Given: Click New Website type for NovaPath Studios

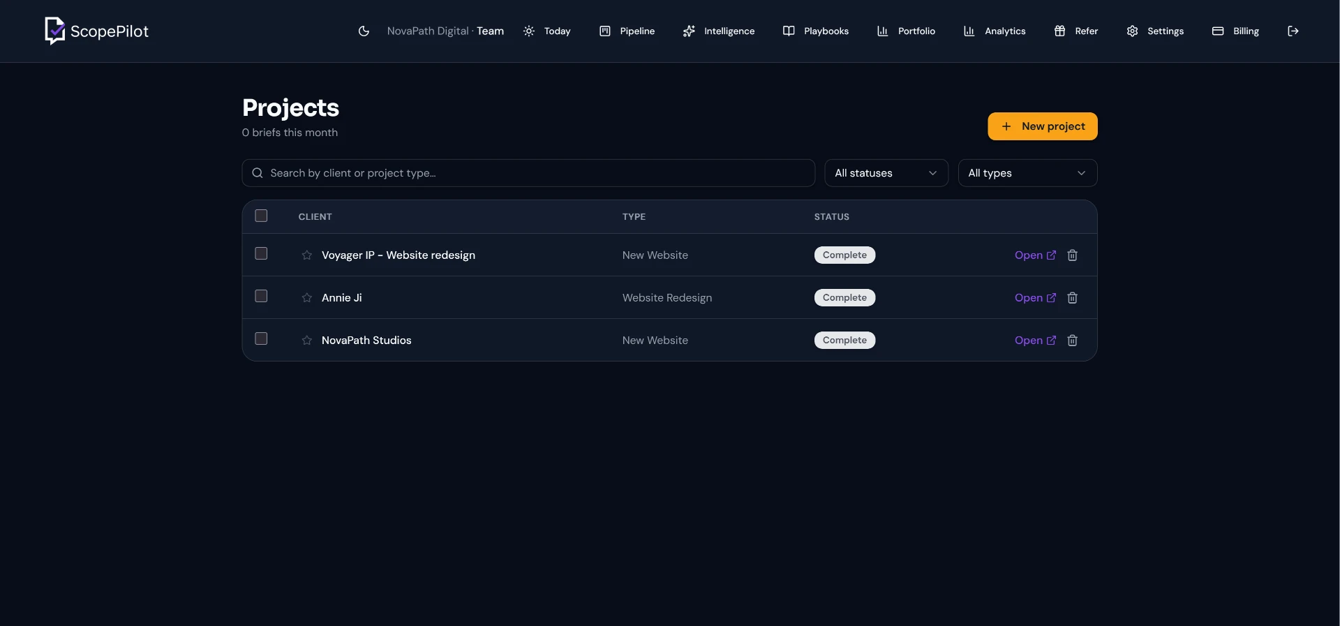Looking at the screenshot, I should (x=655, y=341).
